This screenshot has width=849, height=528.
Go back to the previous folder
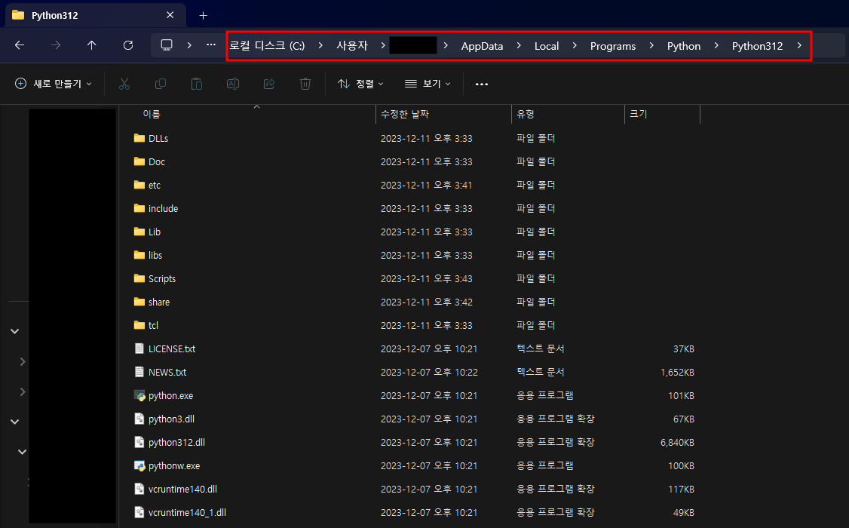(20, 45)
